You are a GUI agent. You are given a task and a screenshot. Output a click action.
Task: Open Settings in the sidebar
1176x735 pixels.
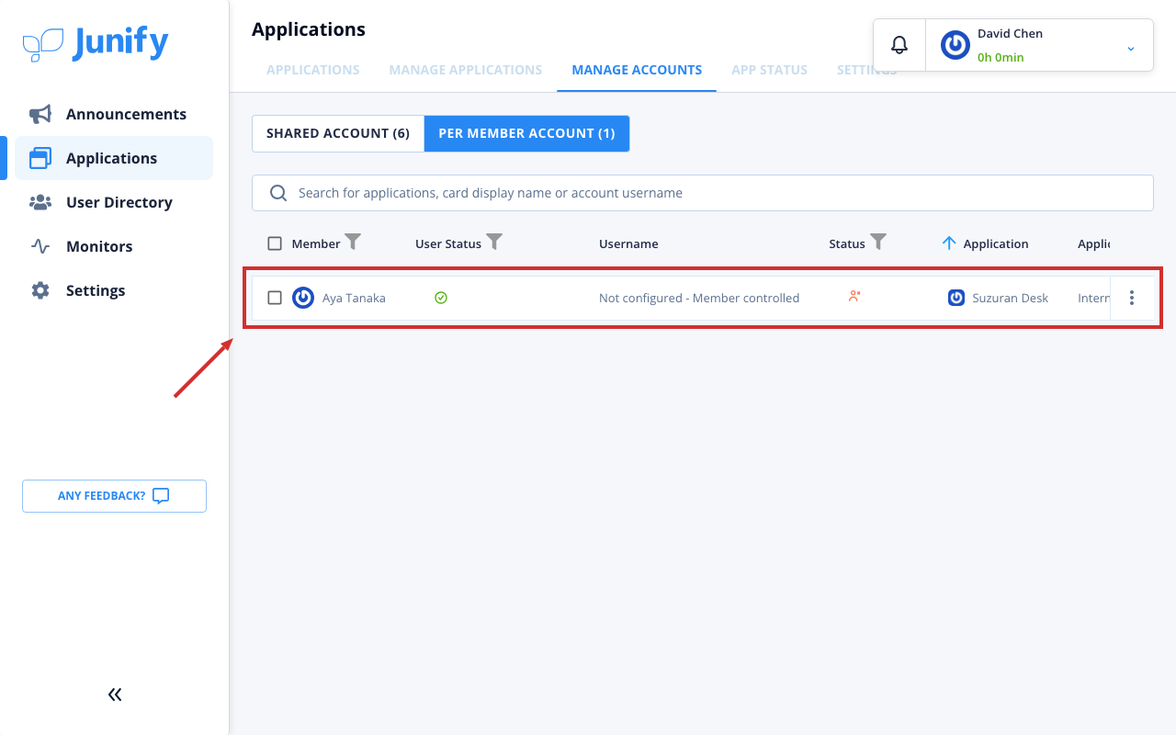point(115,290)
